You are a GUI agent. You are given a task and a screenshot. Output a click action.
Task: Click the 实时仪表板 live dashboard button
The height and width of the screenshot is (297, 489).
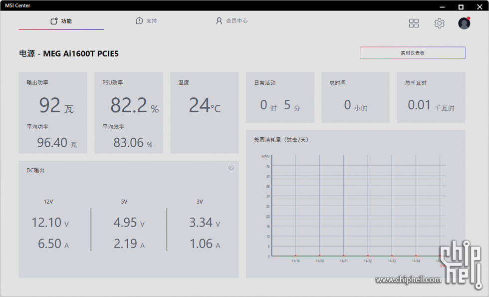click(413, 53)
